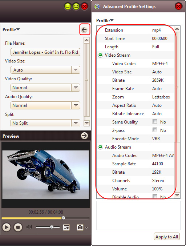Collapse the Audio Stream group

point(100,147)
